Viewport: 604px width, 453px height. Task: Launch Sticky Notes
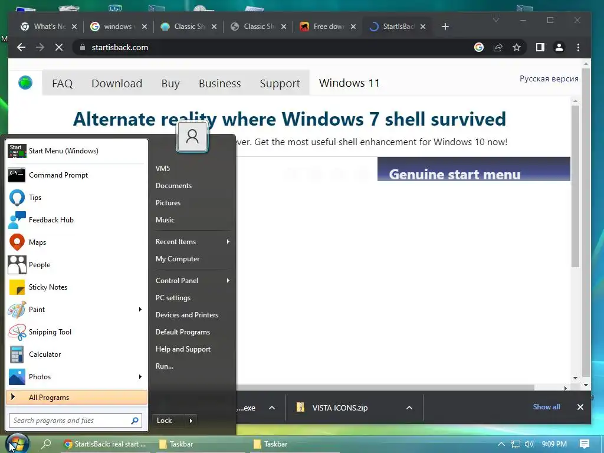pyautogui.click(x=76, y=287)
